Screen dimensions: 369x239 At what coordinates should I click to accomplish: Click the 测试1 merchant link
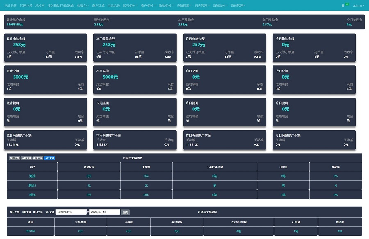click(x=32, y=185)
